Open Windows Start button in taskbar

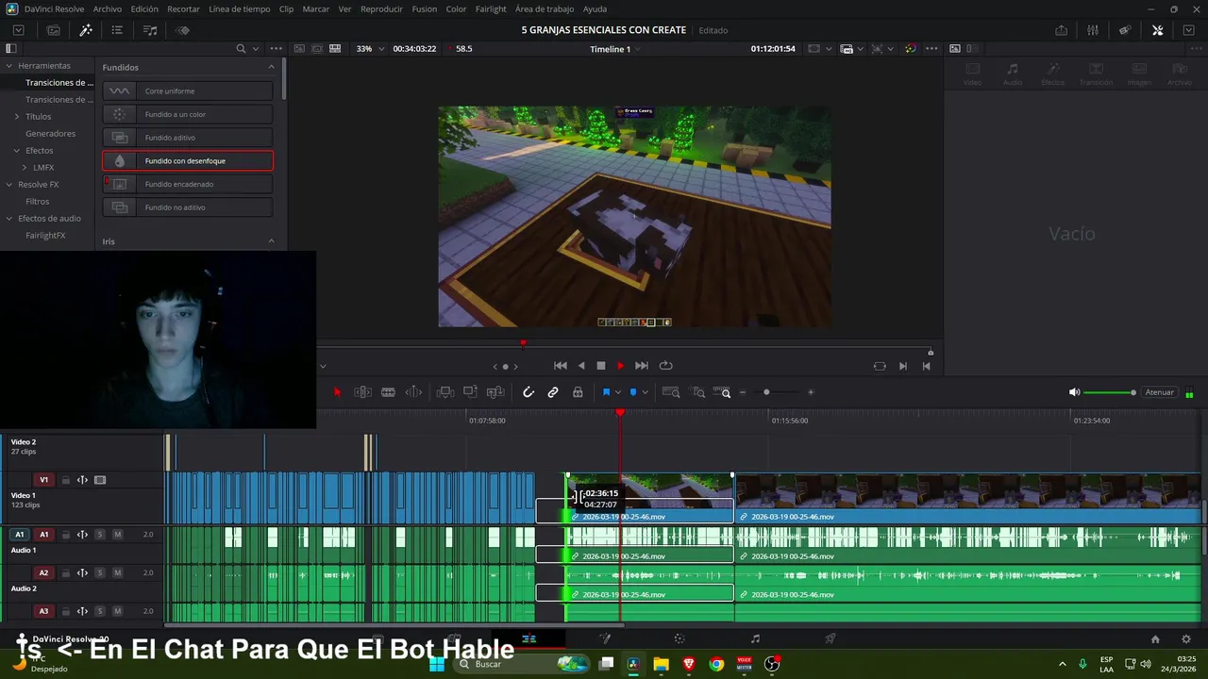[x=437, y=664]
